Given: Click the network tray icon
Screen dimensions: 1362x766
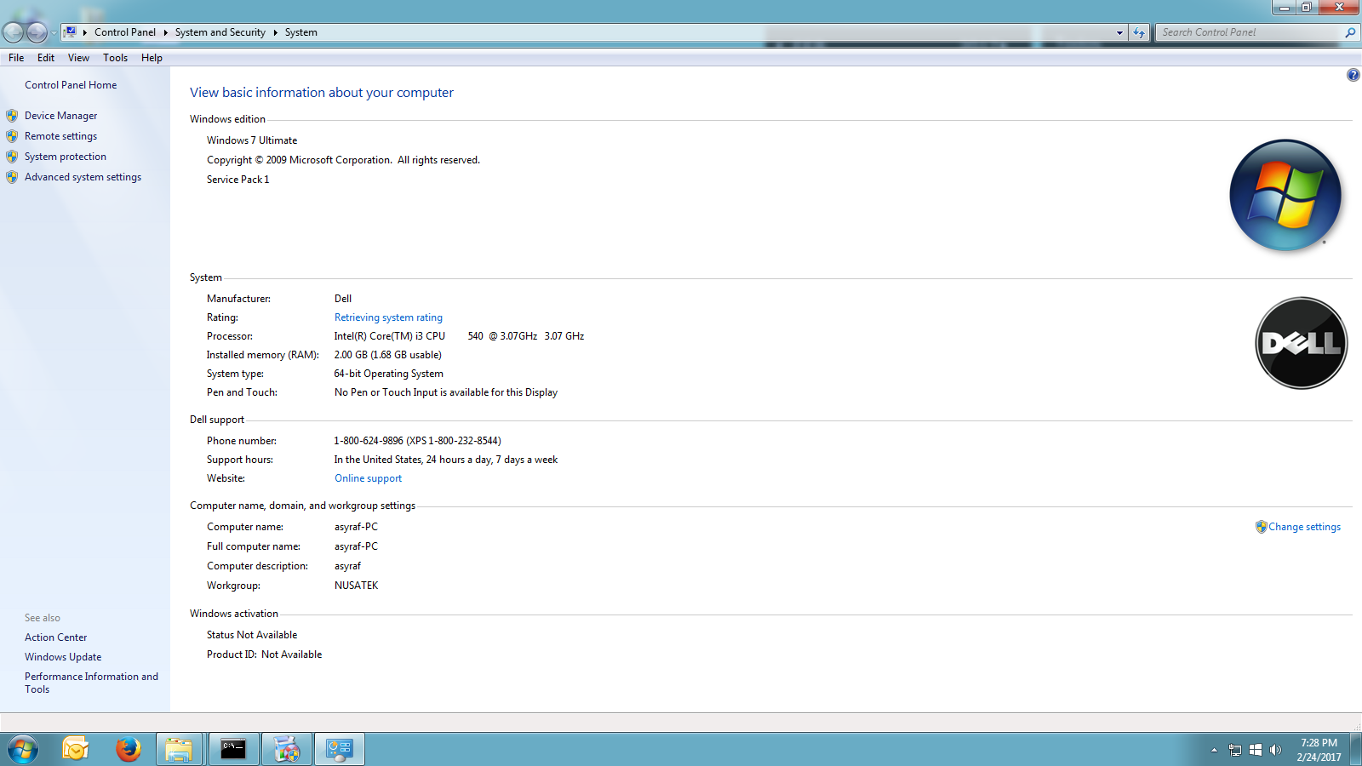Looking at the screenshot, I should [x=1235, y=750].
